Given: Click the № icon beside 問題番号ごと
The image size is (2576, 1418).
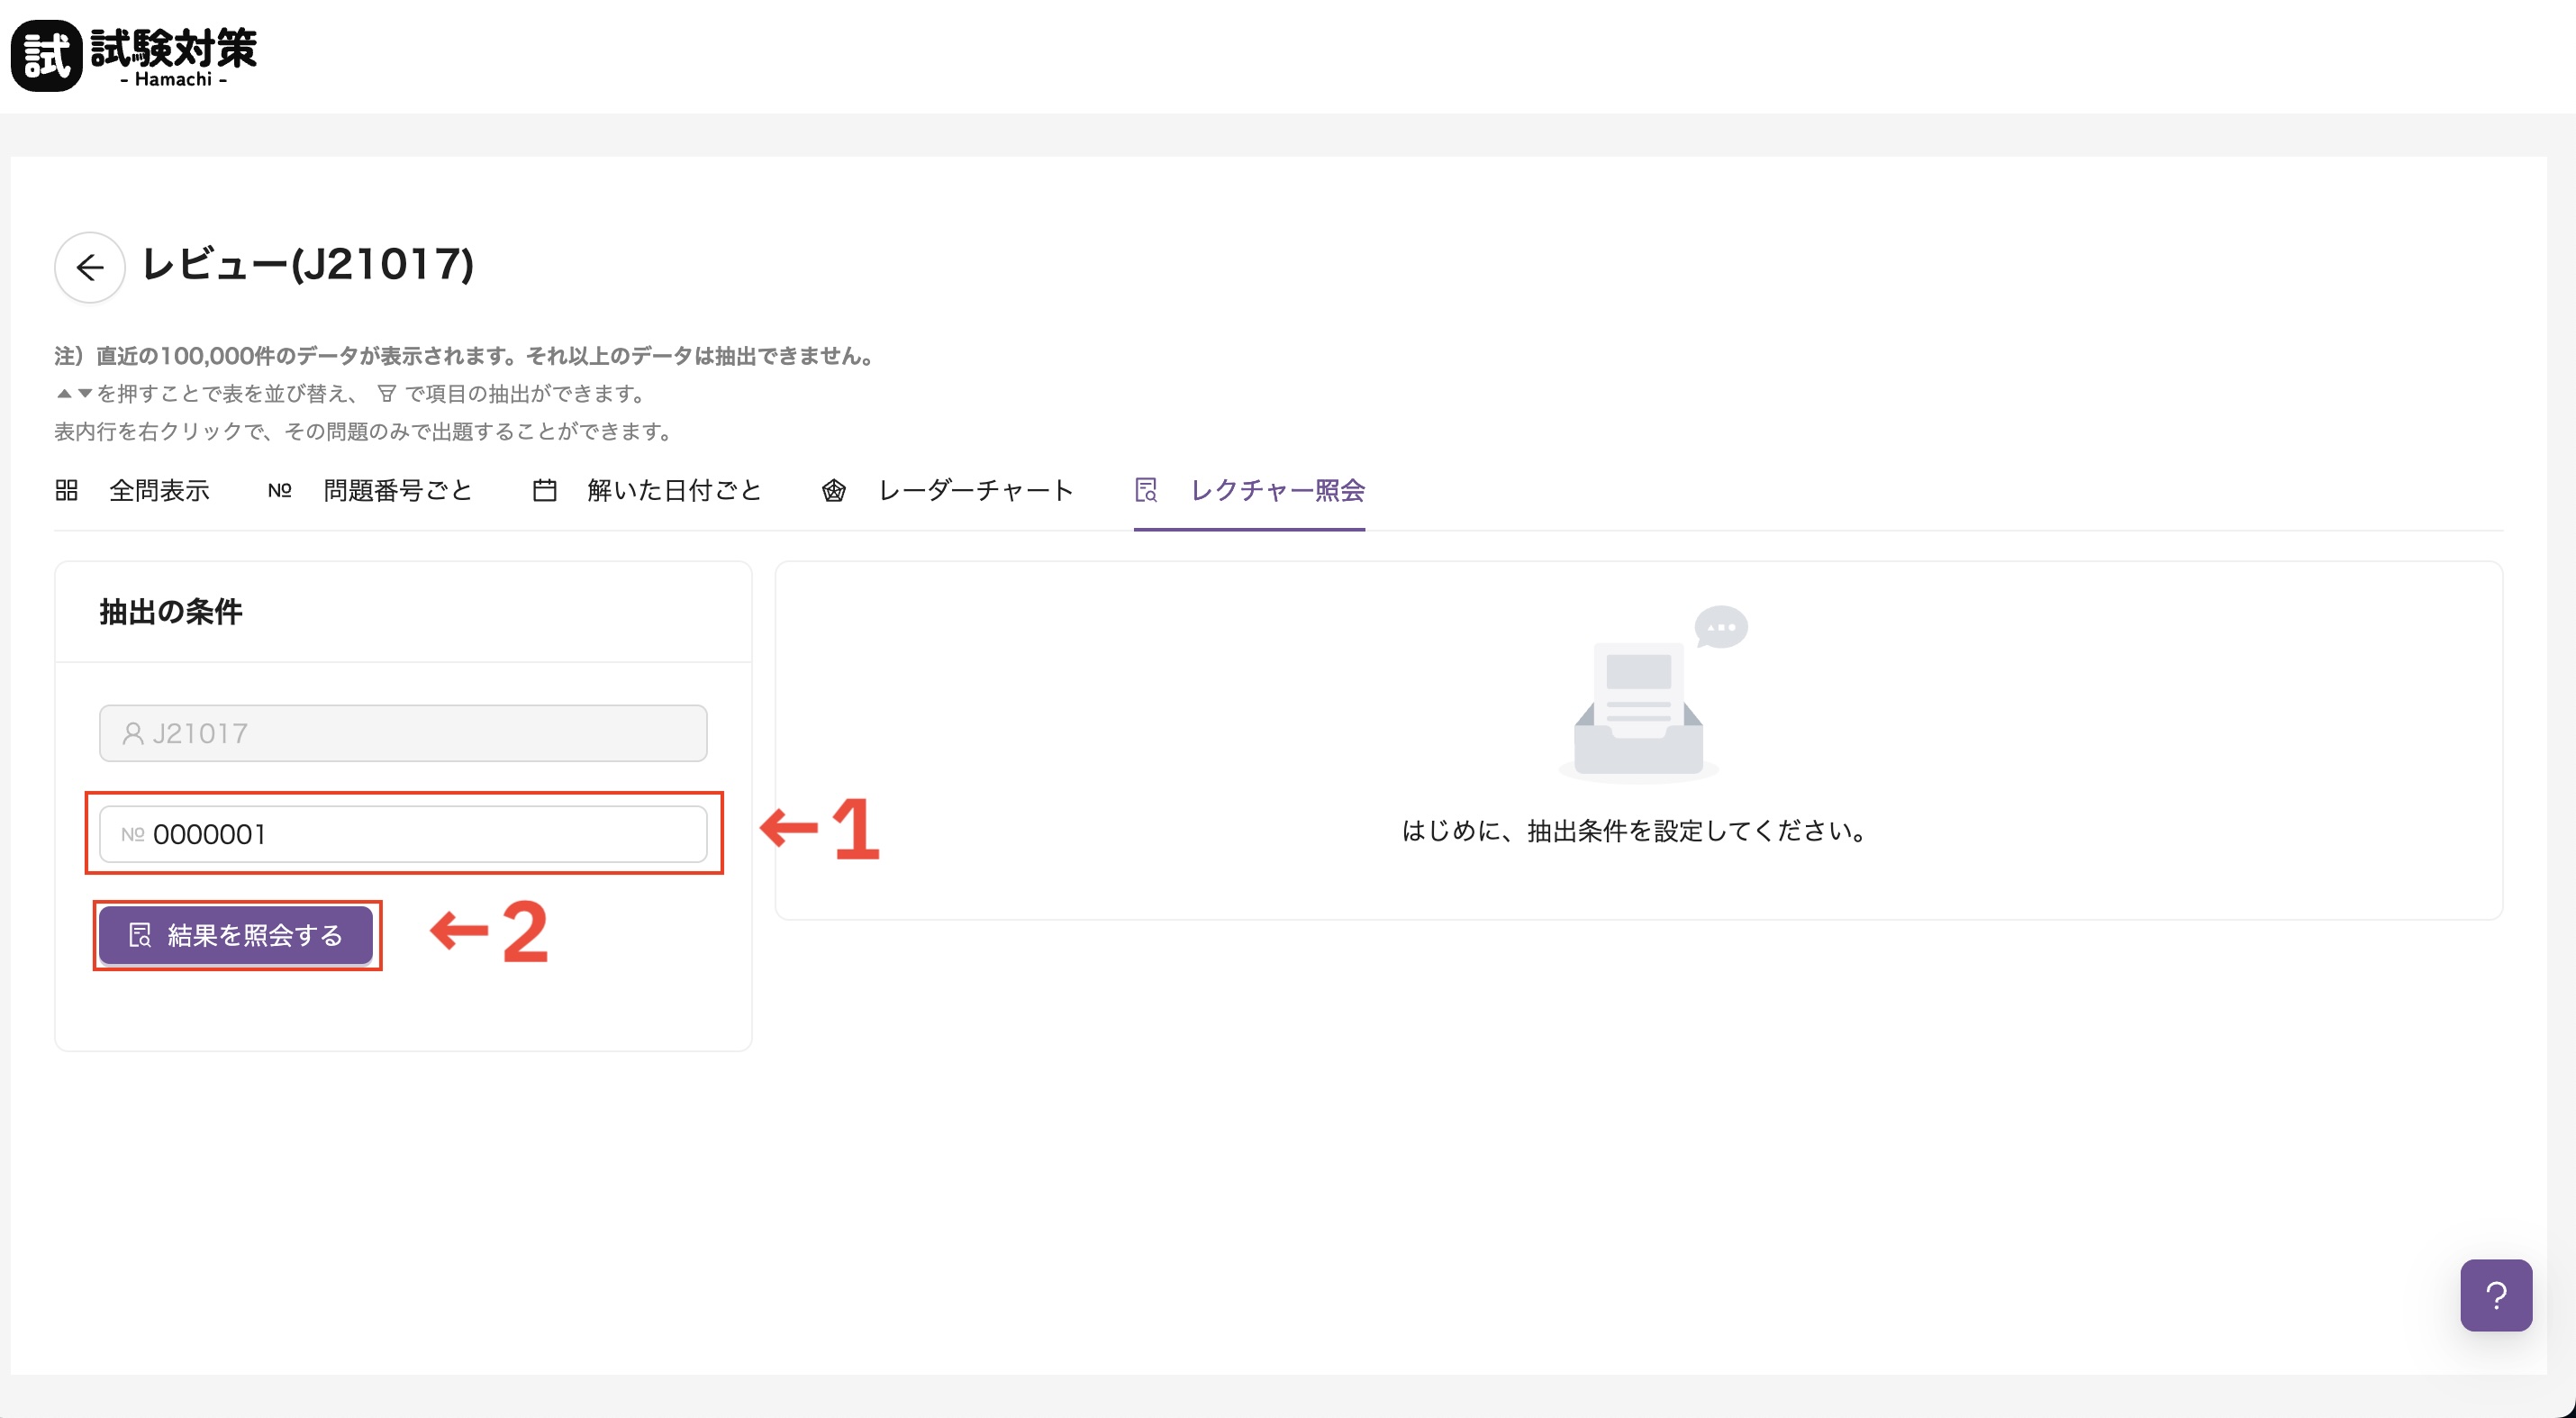Looking at the screenshot, I should pyautogui.click(x=279, y=490).
